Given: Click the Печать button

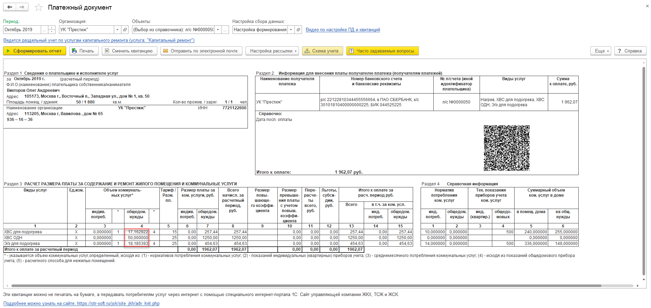Looking at the screenshot, I should 84,51.
